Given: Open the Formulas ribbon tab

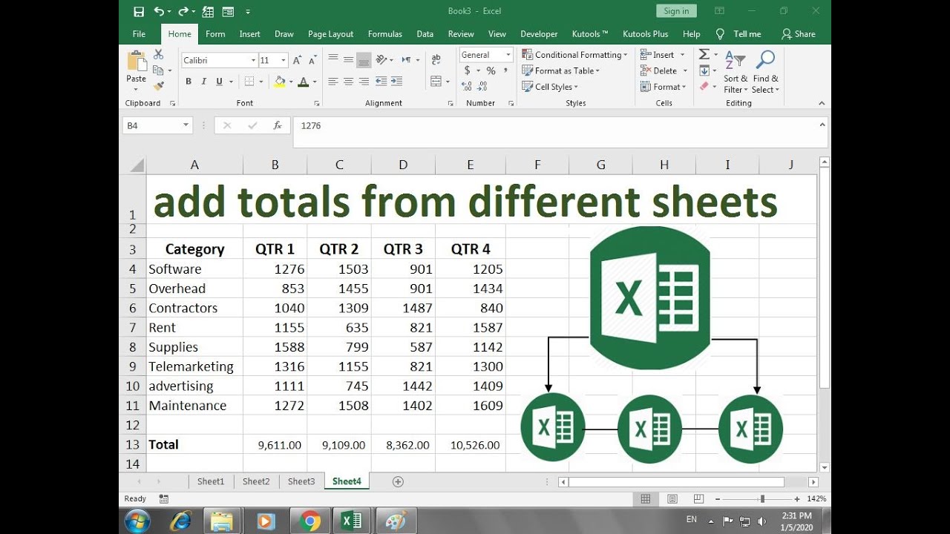Looking at the screenshot, I should click(385, 34).
